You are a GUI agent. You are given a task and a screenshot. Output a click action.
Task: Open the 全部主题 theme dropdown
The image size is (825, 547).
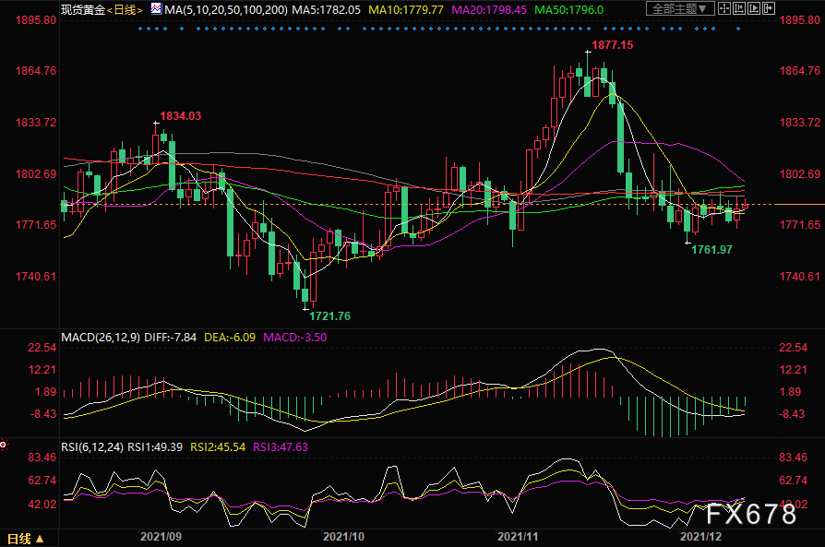tap(681, 9)
